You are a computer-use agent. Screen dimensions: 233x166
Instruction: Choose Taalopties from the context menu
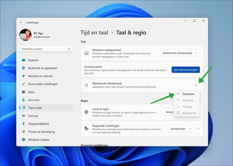click(186, 94)
